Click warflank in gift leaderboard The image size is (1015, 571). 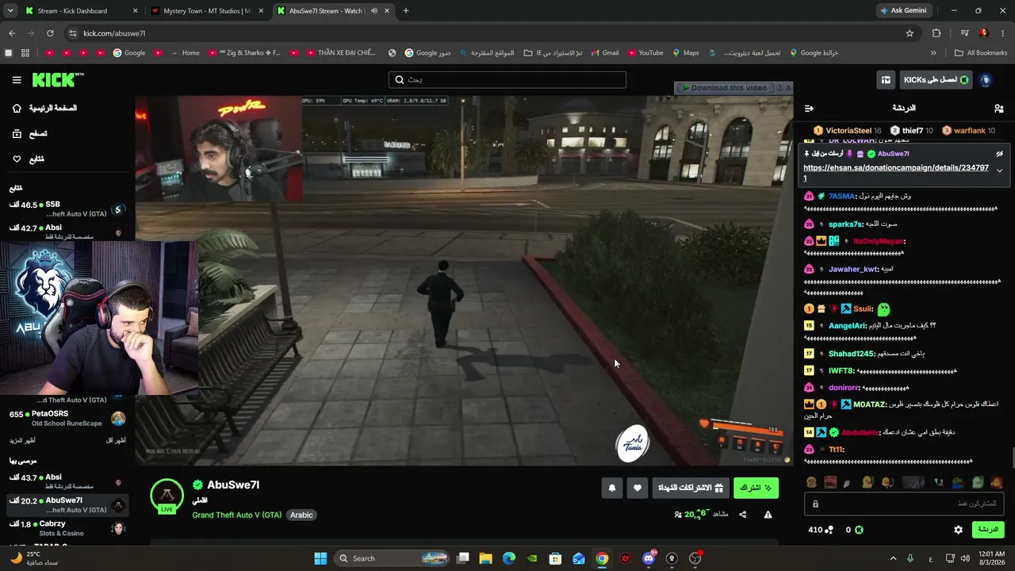pyautogui.click(x=969, y=131)
